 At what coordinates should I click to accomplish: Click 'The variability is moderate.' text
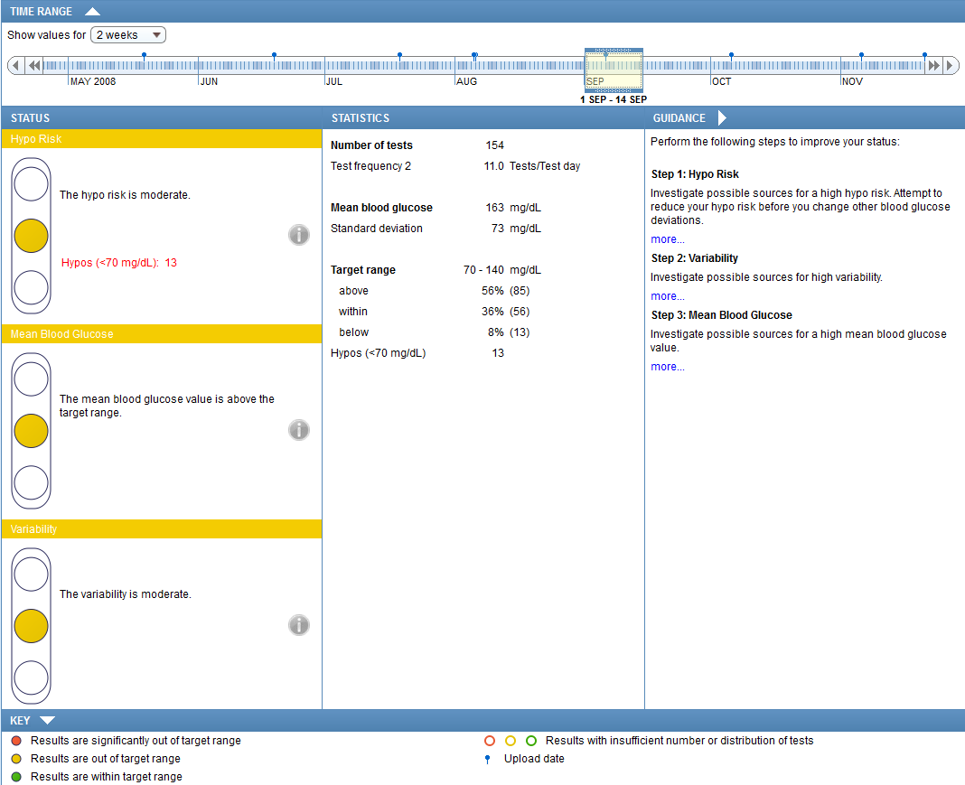coord(126,594)
